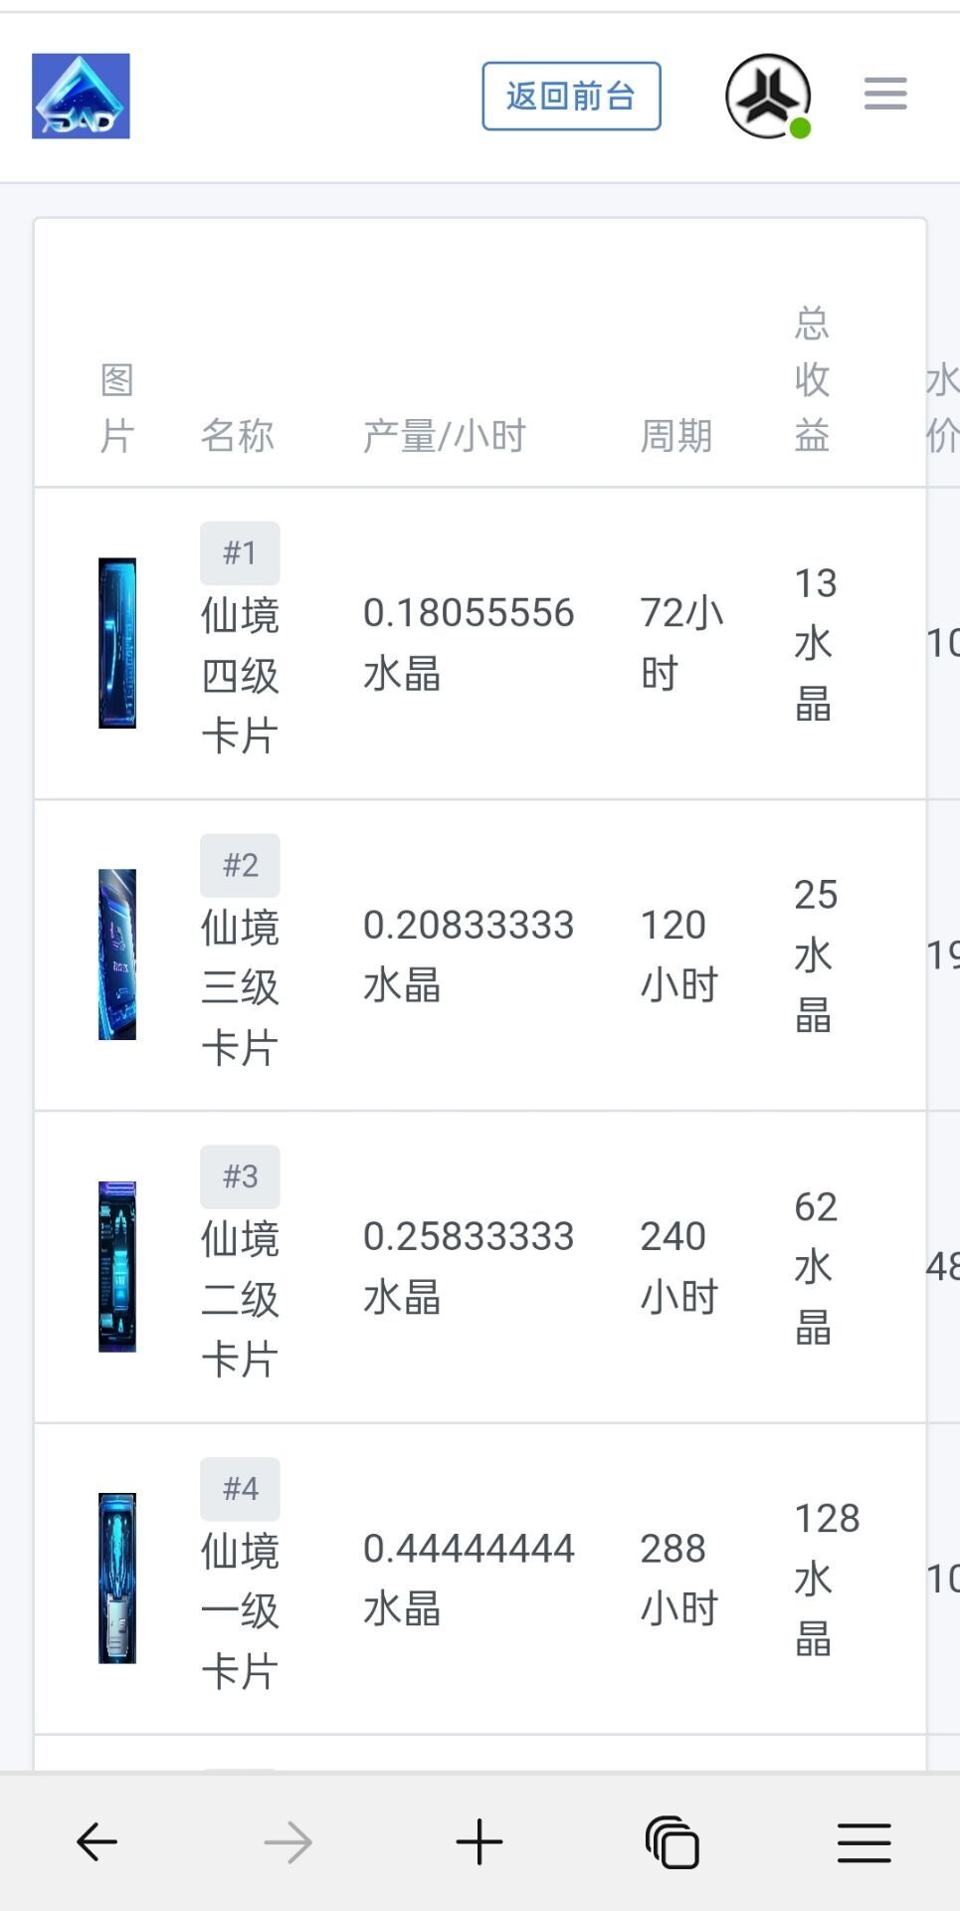Click the 名称 column header
Image resolution: width=960 pixels, height=1911 pixels.
[237, 436]
